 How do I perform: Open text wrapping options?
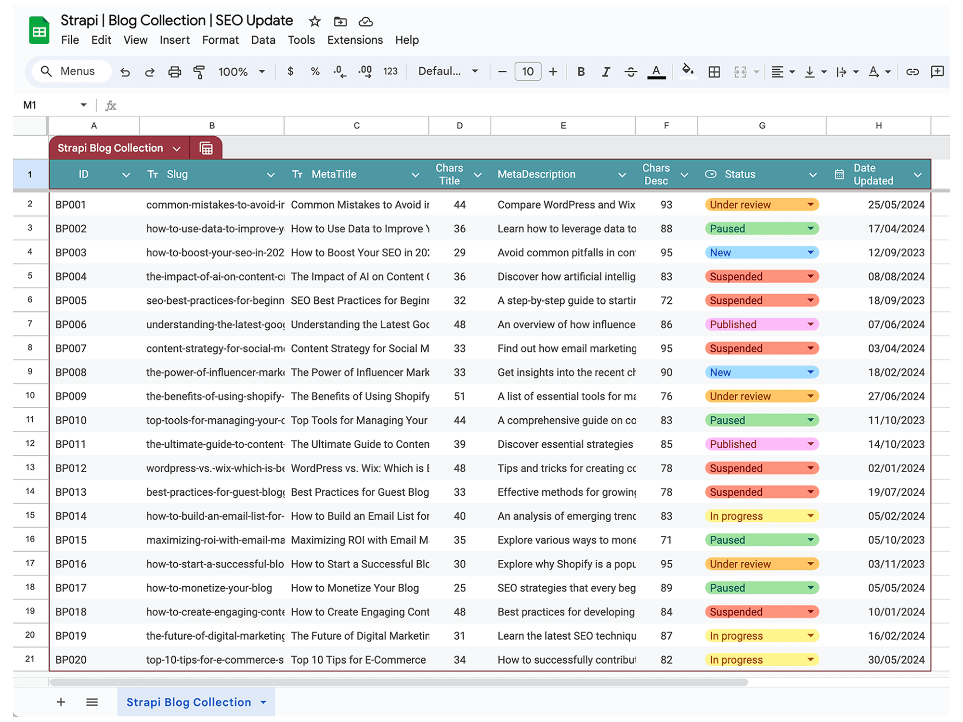point(847,72)
